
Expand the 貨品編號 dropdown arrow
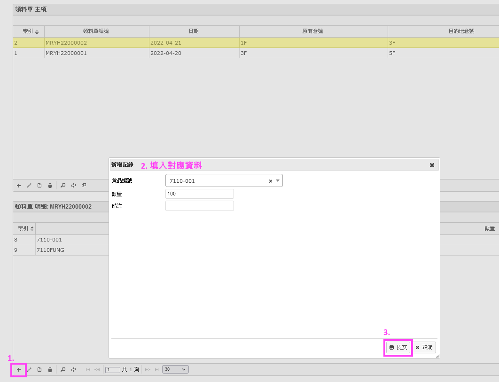[278, 181]
